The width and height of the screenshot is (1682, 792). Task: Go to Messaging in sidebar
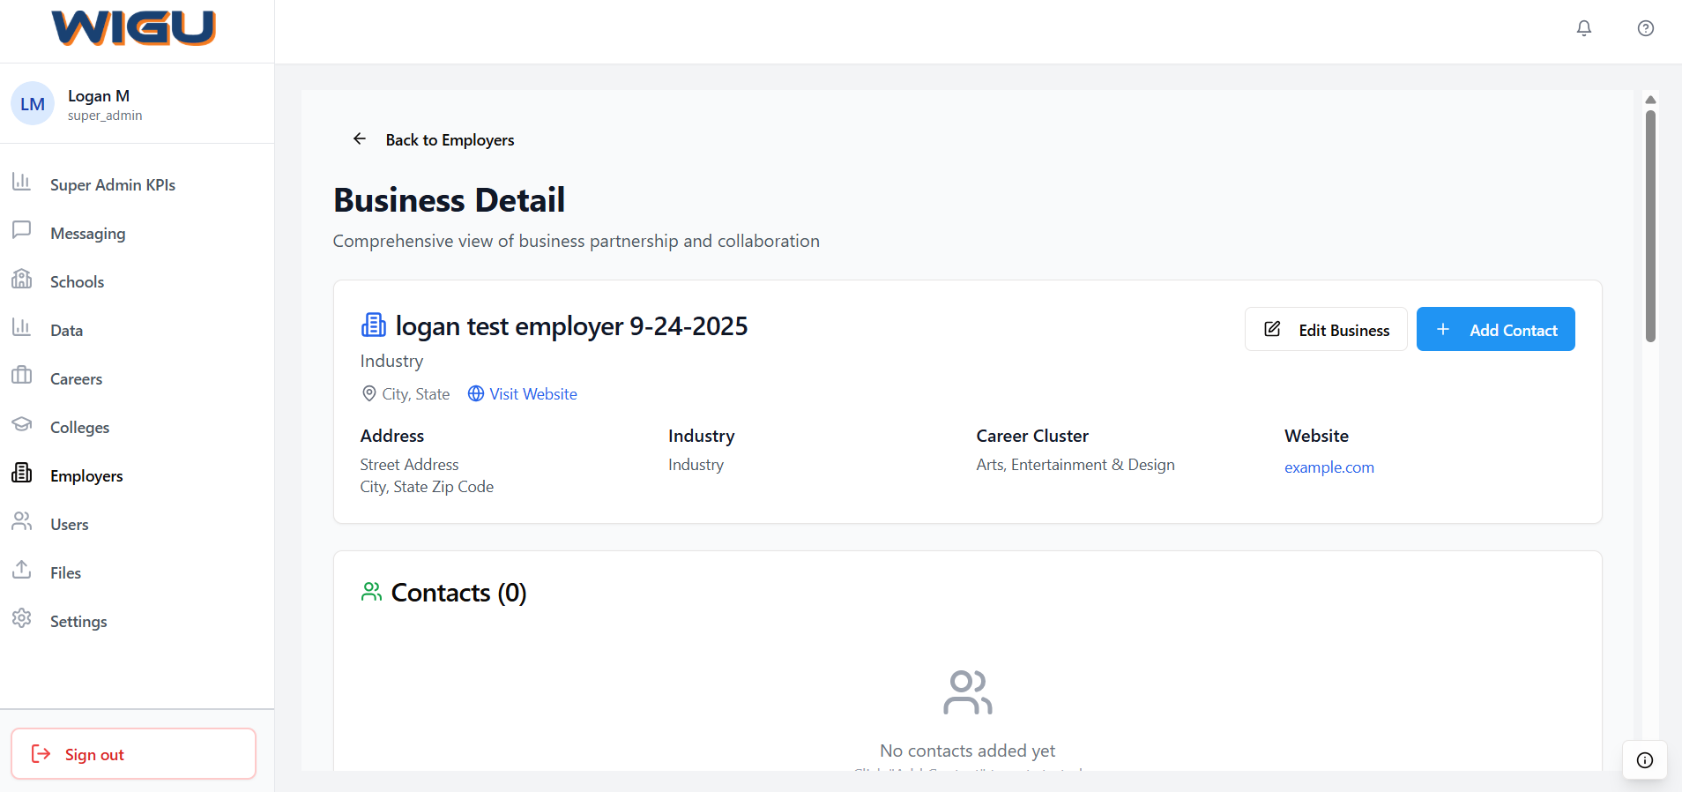click(x=87, y=234)
